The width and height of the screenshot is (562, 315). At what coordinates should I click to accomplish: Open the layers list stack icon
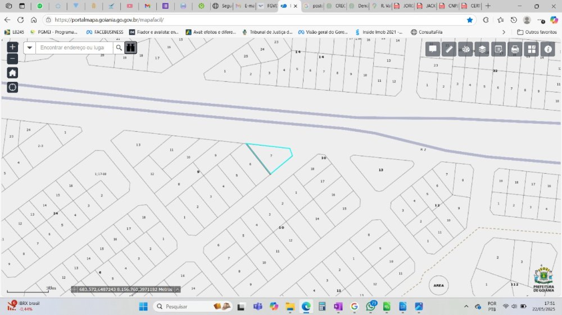(482, 49)
